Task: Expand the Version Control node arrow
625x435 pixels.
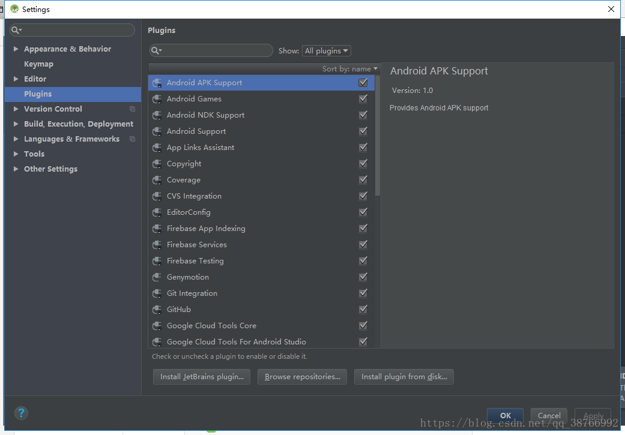Action: (16, 109)
